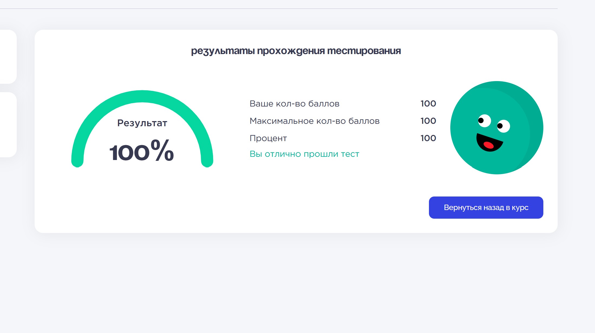Click the smiley's left eye
595x333 pixels.
pos(484,121)
